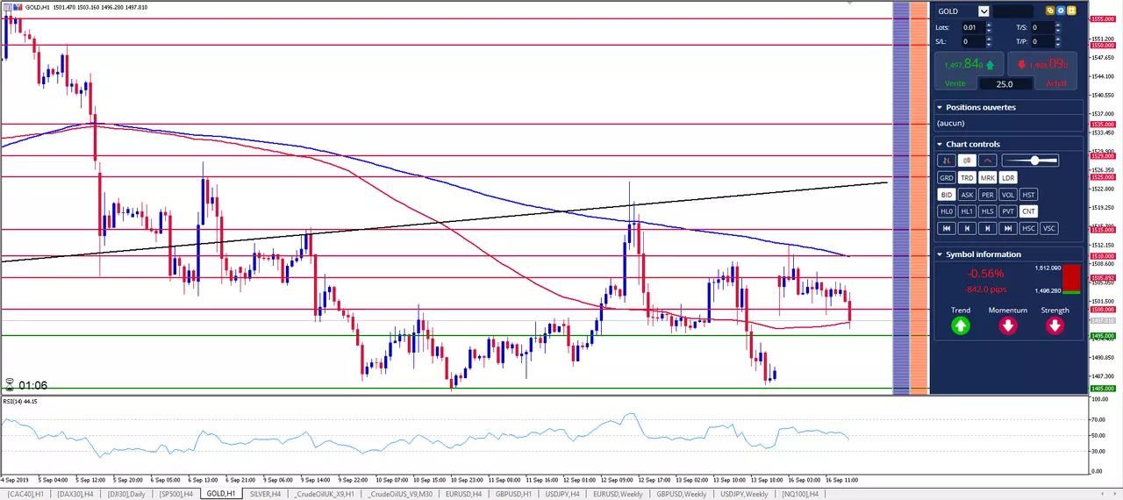
Task: Toggle the PVT pivot button
Action: coord(1008,211)
